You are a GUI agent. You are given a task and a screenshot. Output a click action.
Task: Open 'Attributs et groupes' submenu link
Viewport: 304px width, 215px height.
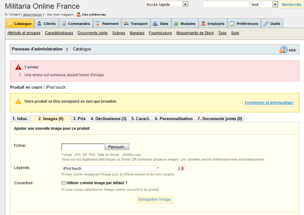[x=24, y=33]
